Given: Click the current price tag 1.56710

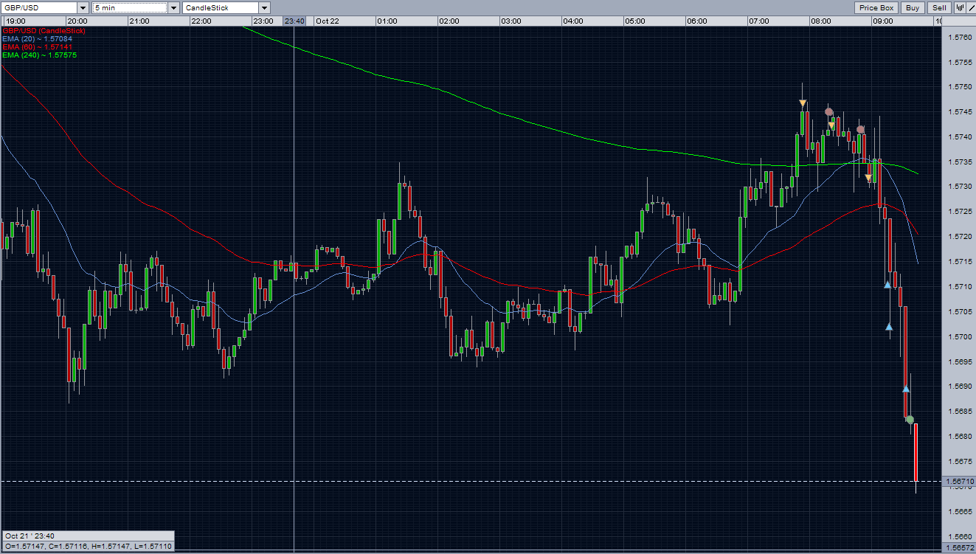Looking at the screenshot, I should 960,481.
